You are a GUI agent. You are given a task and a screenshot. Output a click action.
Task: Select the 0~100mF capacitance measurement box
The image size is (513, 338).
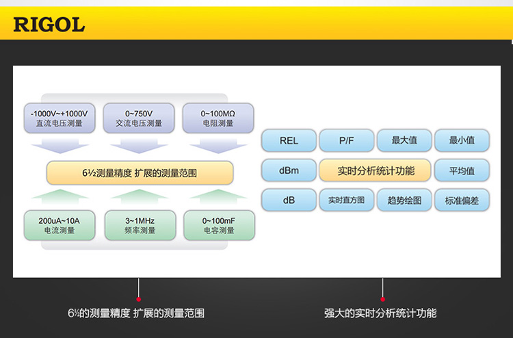[x=219, y=225]
